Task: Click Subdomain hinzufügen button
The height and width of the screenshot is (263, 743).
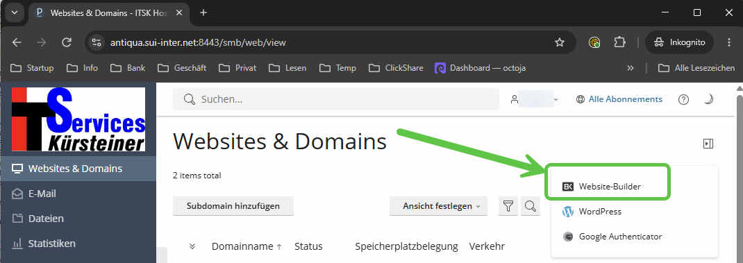Action: (233, 206)
